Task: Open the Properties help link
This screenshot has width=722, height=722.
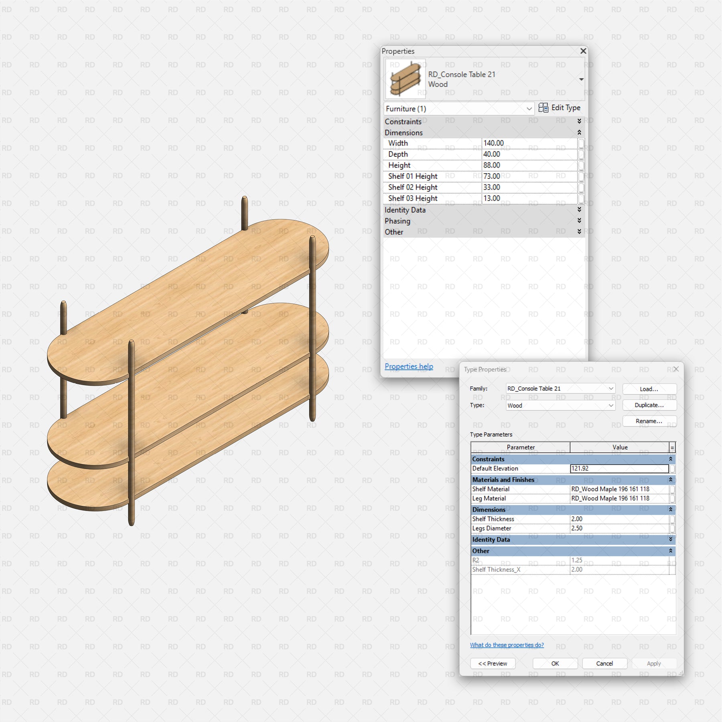Action: point(409,366)
